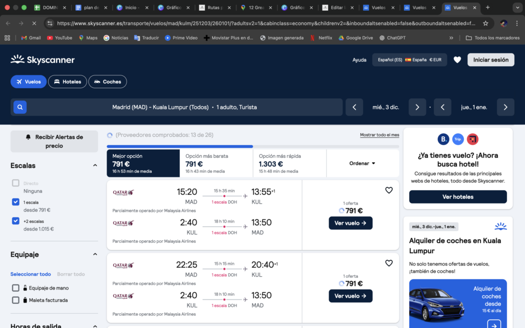Select the Opción más rápida tab
Screen dimensions: 525x328
(x=290, y=163)
